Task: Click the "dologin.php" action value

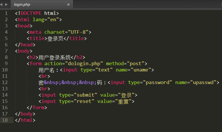Action: coord(84,63)
